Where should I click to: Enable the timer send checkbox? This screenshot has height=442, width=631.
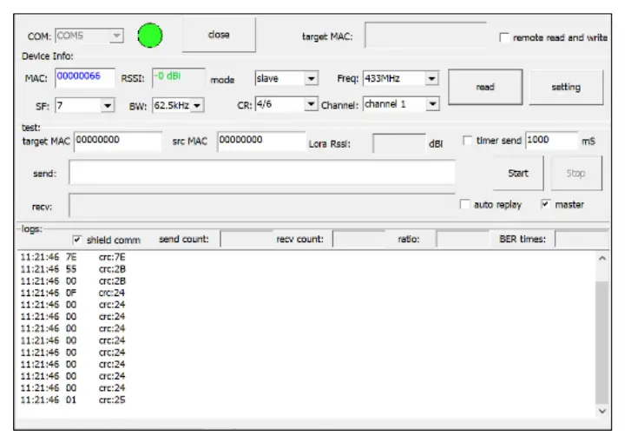(x=467, y=141)
